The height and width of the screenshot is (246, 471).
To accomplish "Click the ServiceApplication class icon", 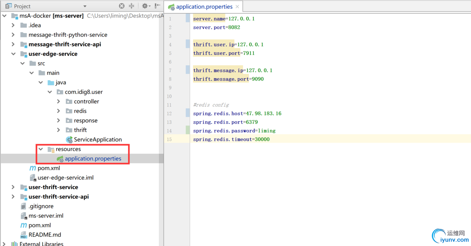I will [69, 139].
